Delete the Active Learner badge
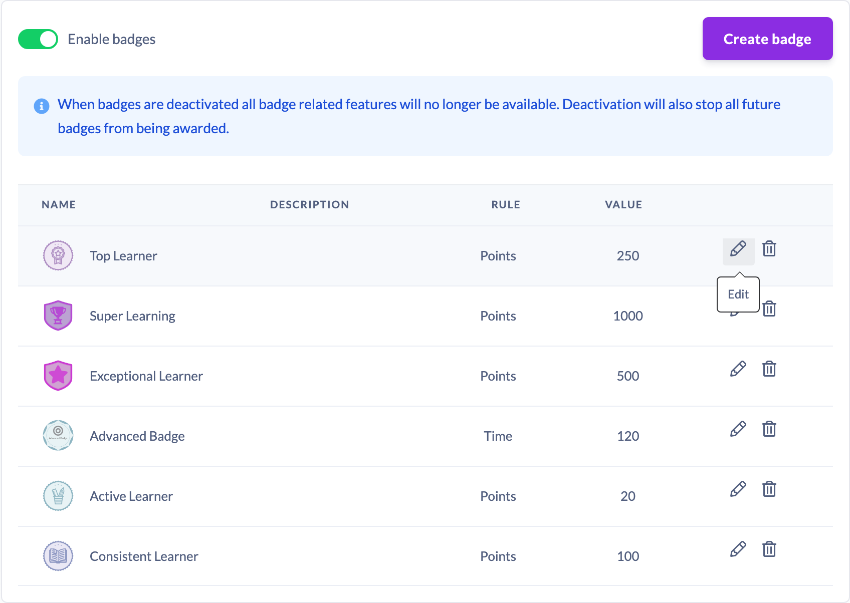Viewport: 850px width, 603px height. click(769, 489)
